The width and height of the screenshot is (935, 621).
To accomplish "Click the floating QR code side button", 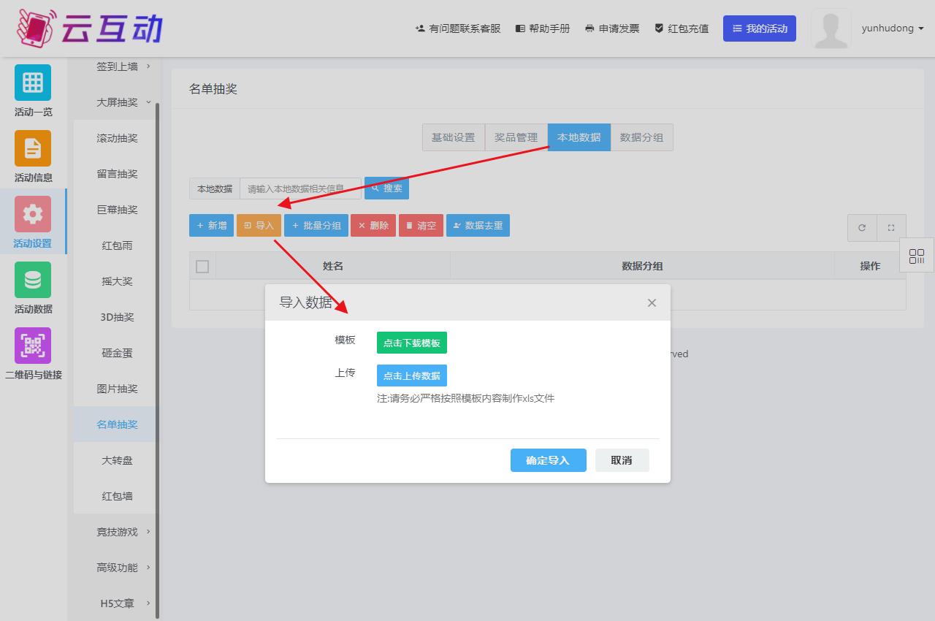I will [x=917, y=256].
